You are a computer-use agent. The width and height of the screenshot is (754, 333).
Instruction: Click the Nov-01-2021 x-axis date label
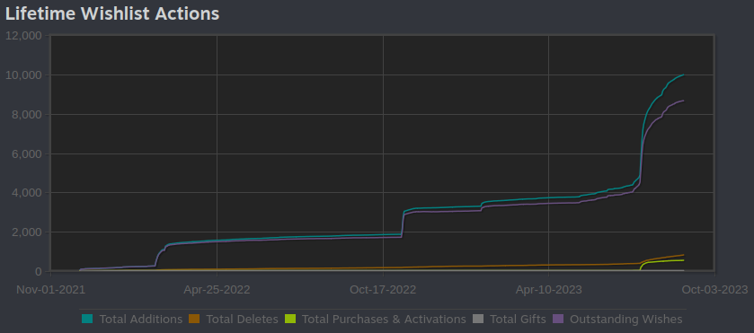point(50,290)
